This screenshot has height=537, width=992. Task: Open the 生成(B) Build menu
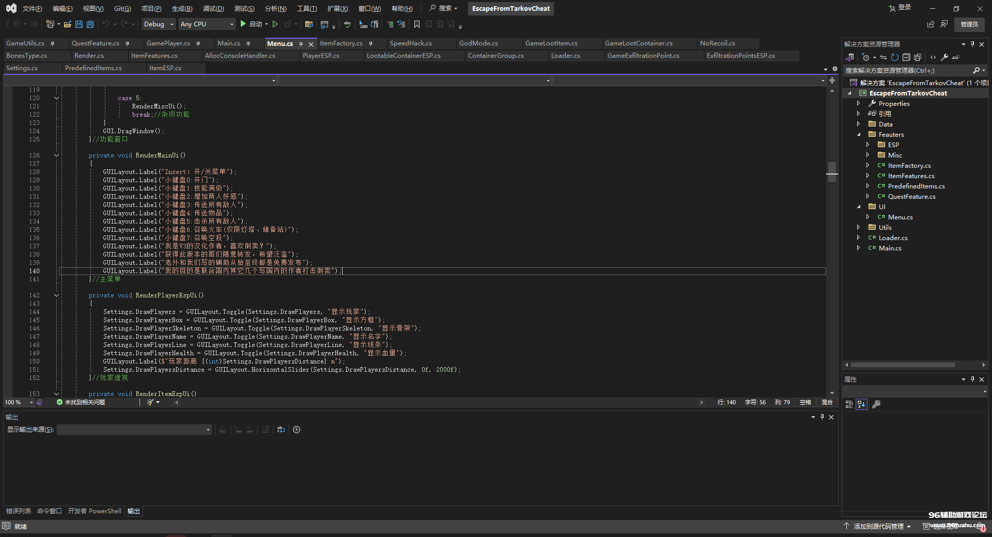(182, 9)
